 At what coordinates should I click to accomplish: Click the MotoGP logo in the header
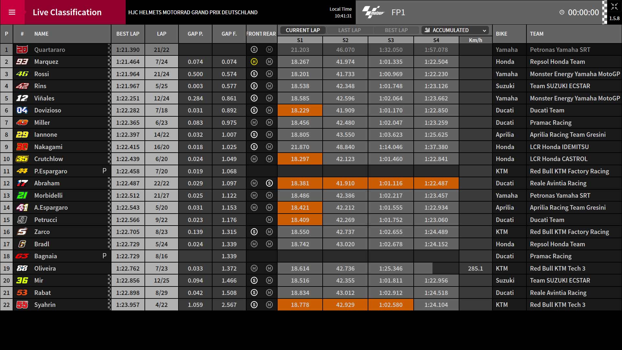[373, 12]
